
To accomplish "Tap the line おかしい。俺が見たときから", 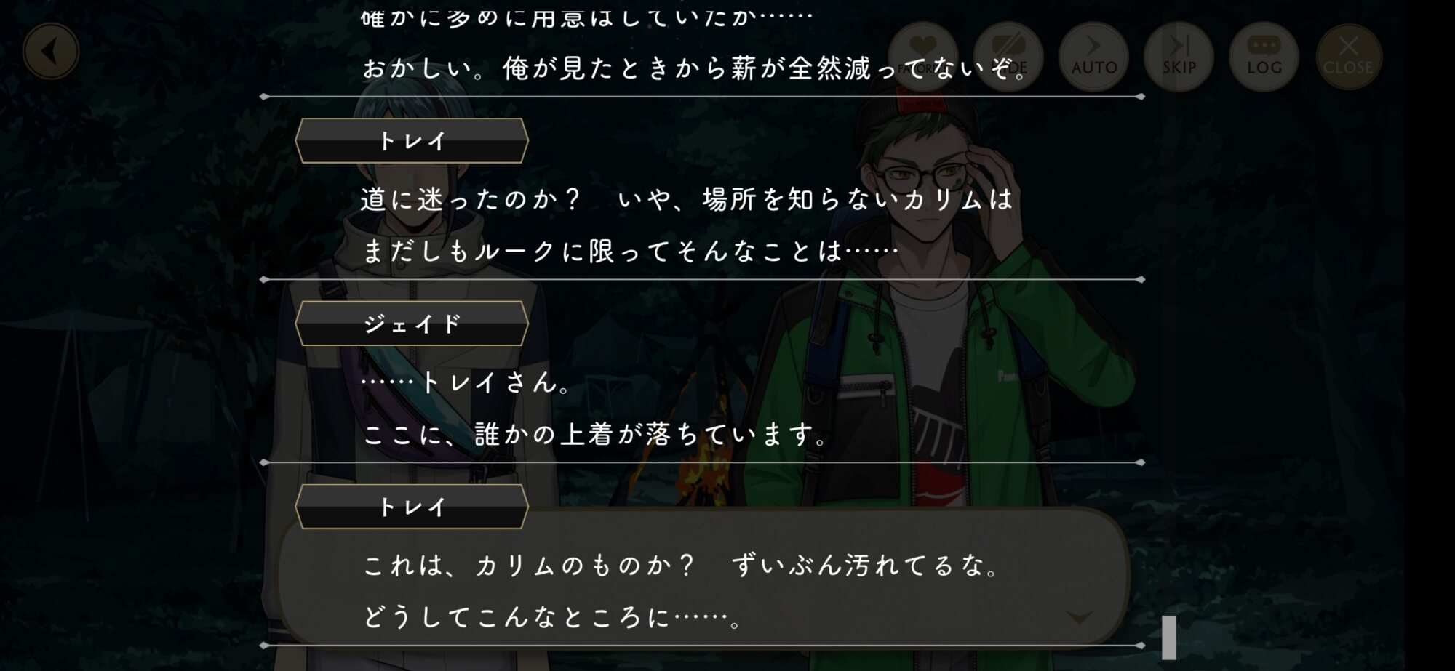I will coord(695,69).
